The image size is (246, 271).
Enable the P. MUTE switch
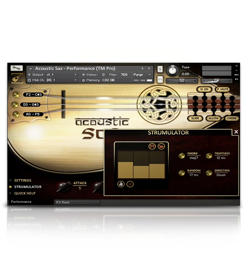[x=222, y=89]
